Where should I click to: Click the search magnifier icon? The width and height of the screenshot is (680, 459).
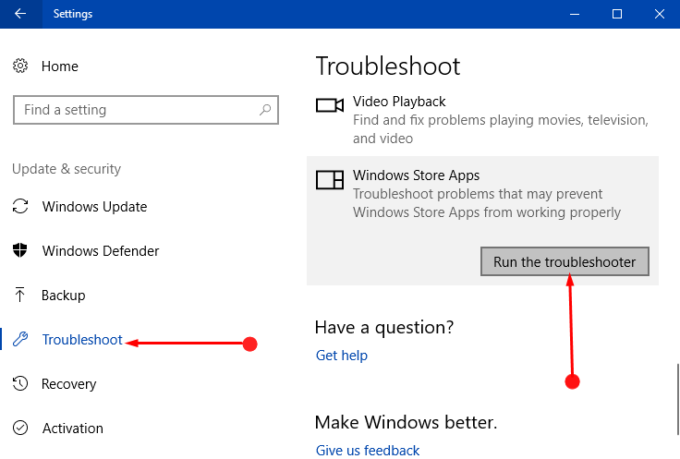(x=265, y=110)
